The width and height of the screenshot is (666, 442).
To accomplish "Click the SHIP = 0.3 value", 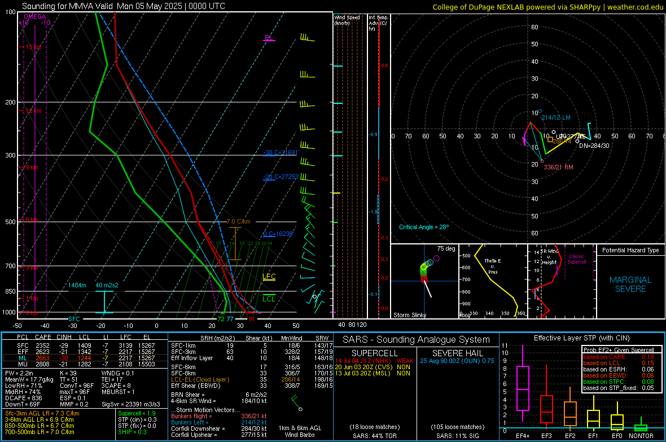I will [132, 432].
